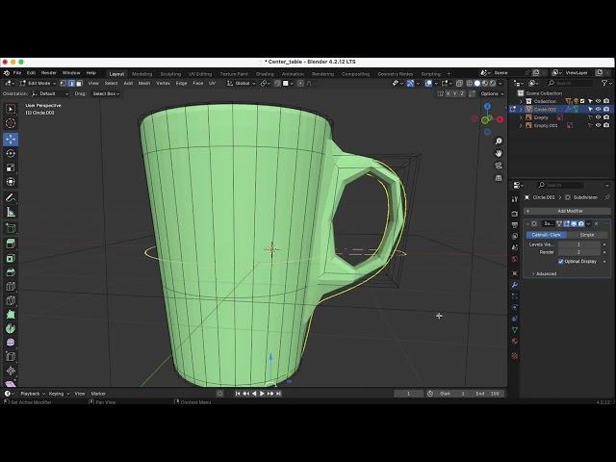Toggle Collection exclude checkbox in outliner
Viewport: 616px width, 462px height.
582,101
